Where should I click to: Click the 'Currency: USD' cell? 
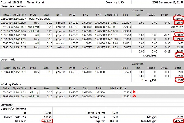[x=115, y=2]
